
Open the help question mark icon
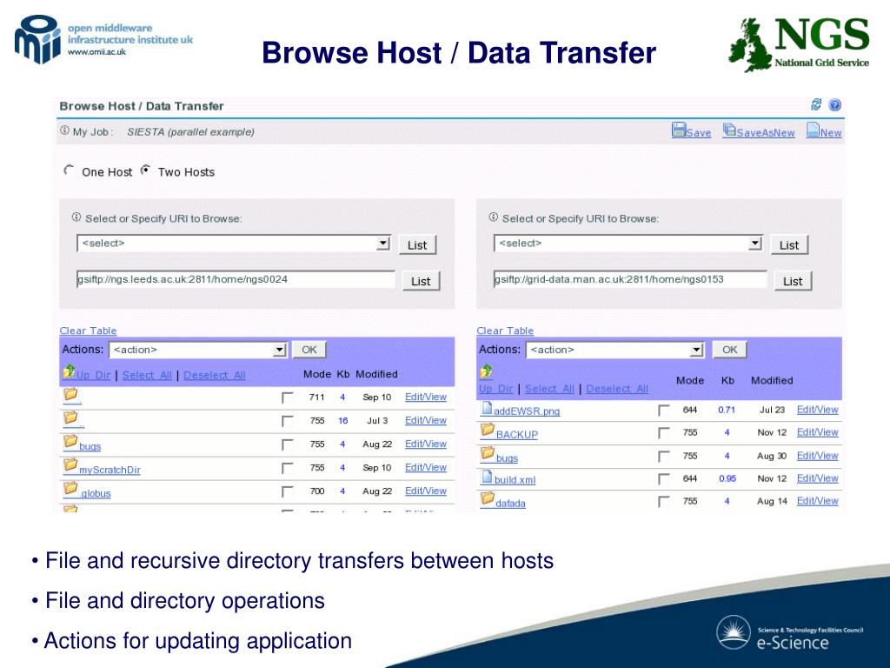(x=835, y=105)
